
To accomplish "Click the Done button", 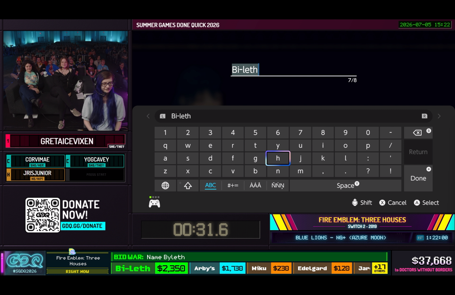I will coord(418,178).
